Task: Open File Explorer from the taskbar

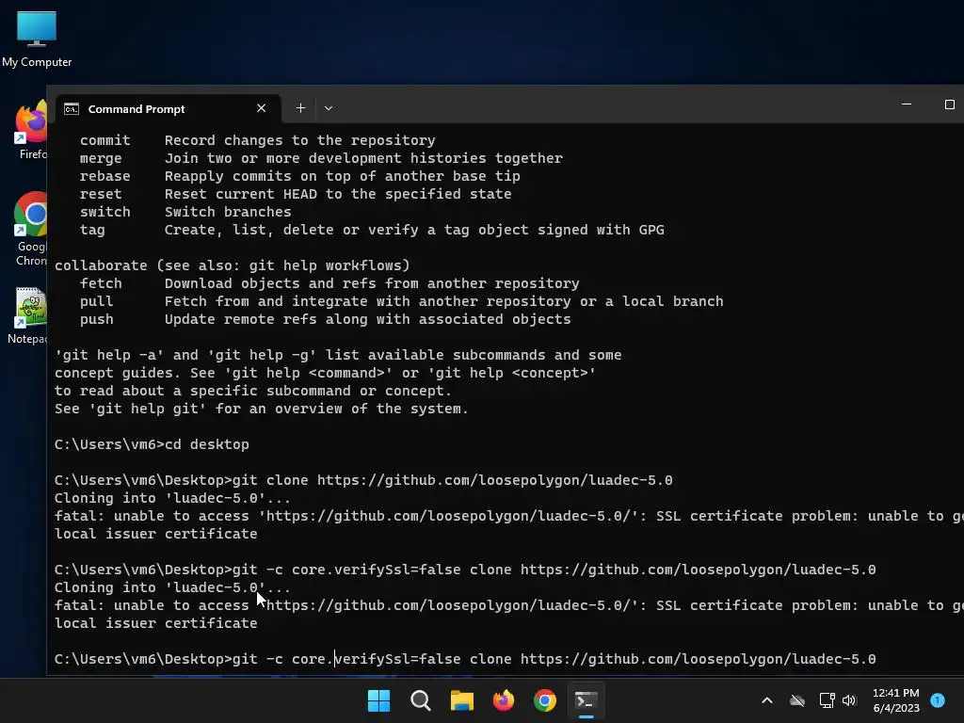Action: pos(461,700)
